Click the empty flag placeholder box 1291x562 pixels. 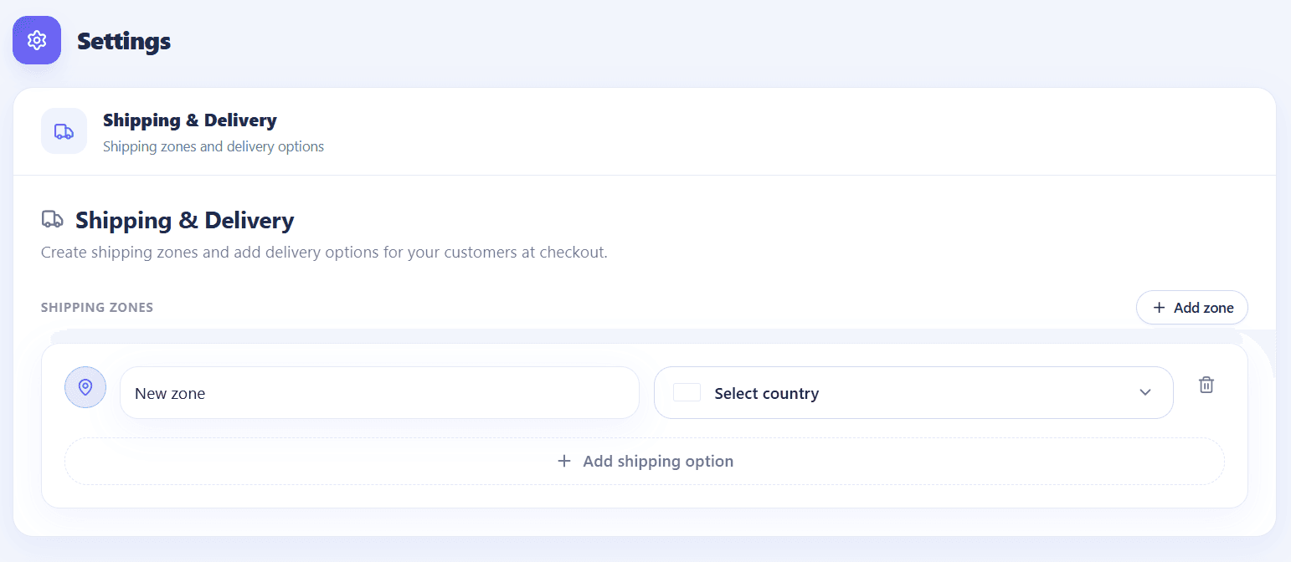pyautogui.click(x=687, y=392)
